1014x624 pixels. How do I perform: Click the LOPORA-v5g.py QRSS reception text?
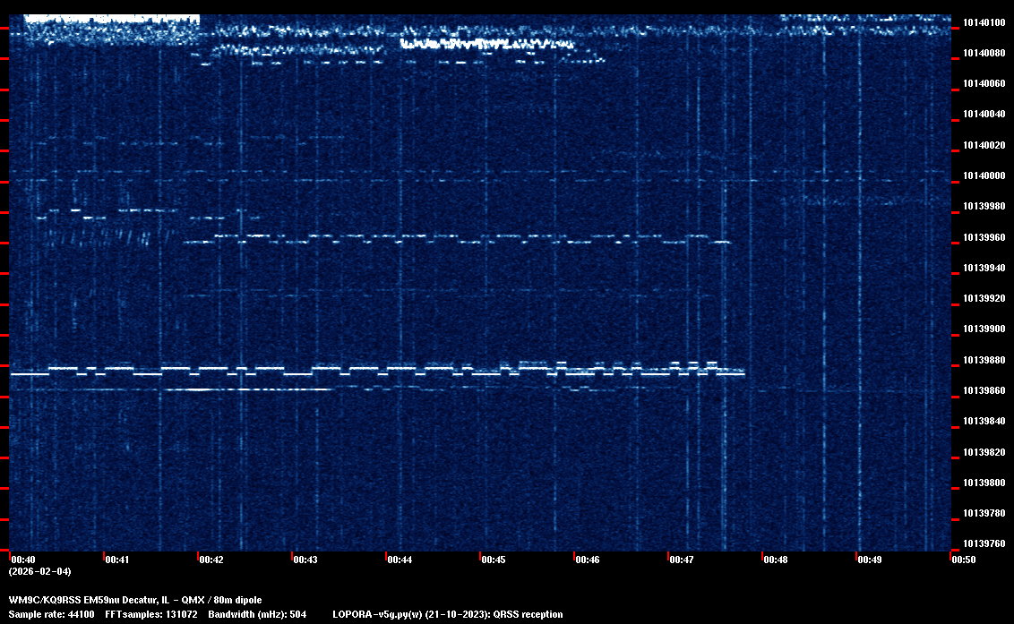[447, 614]
